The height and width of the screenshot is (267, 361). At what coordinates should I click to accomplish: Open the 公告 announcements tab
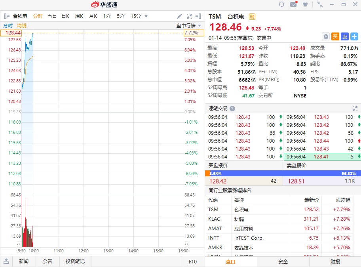(x=47, y=261)
